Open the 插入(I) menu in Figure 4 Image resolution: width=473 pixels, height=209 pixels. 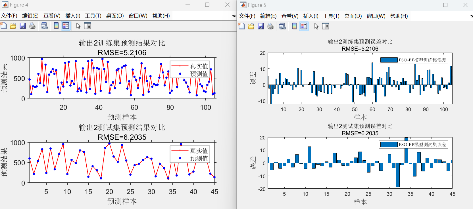73,16
